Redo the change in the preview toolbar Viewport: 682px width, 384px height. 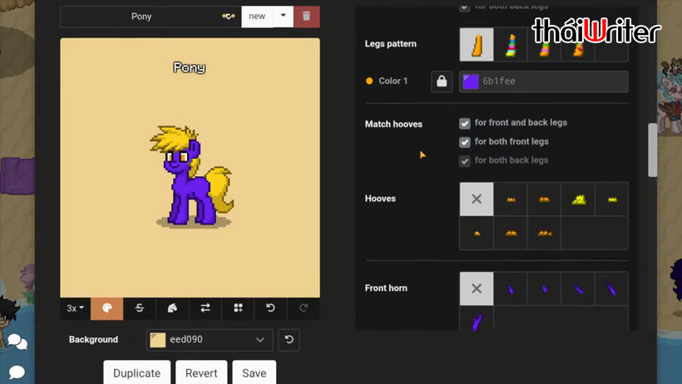pos(304,308)
